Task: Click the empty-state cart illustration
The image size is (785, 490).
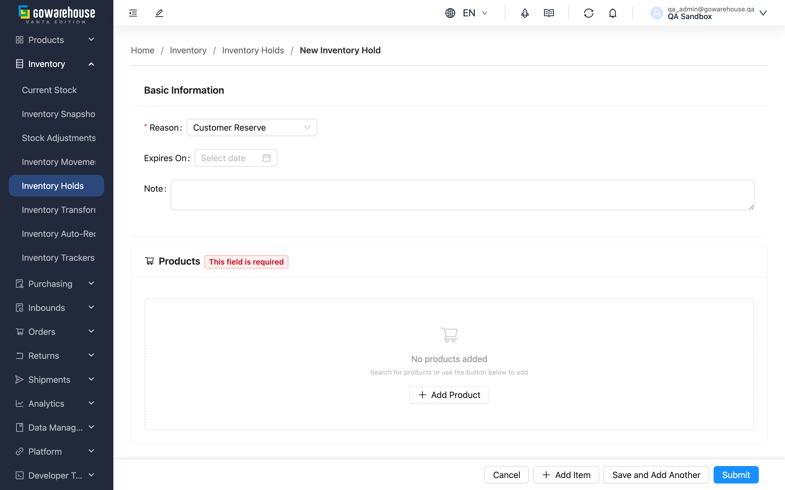Action: pyautogui.click(x=449, y=335)
